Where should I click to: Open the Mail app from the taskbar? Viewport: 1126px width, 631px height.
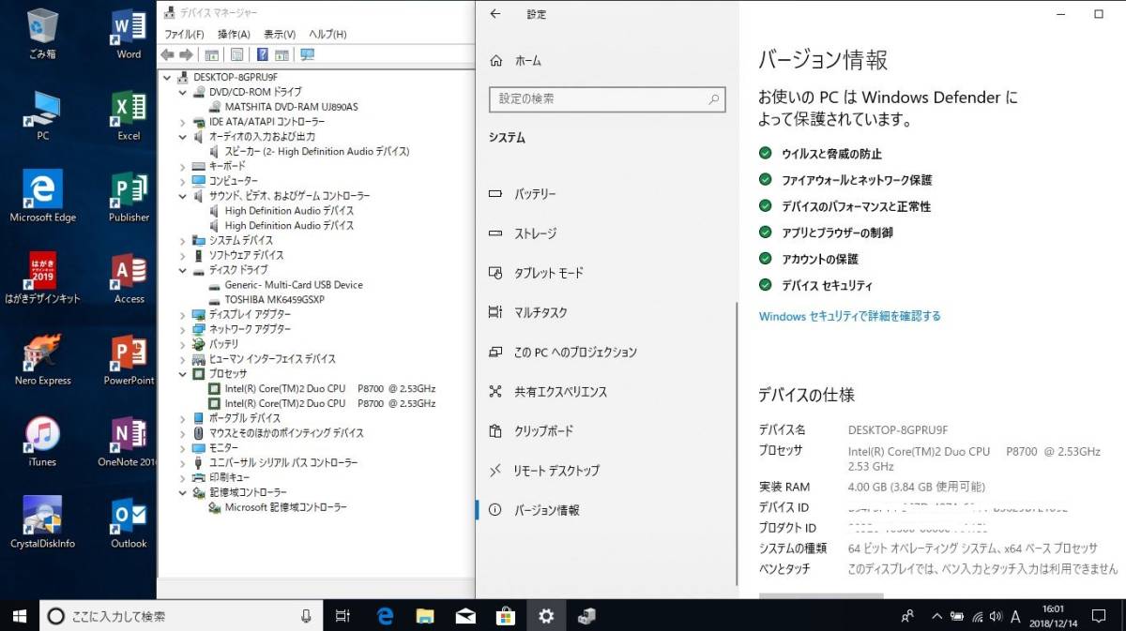coord(464,616)
